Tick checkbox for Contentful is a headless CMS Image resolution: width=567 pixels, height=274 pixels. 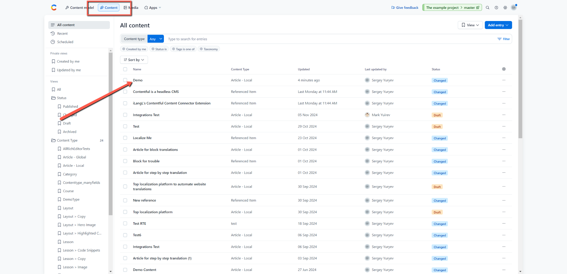[x=125, y=92]
